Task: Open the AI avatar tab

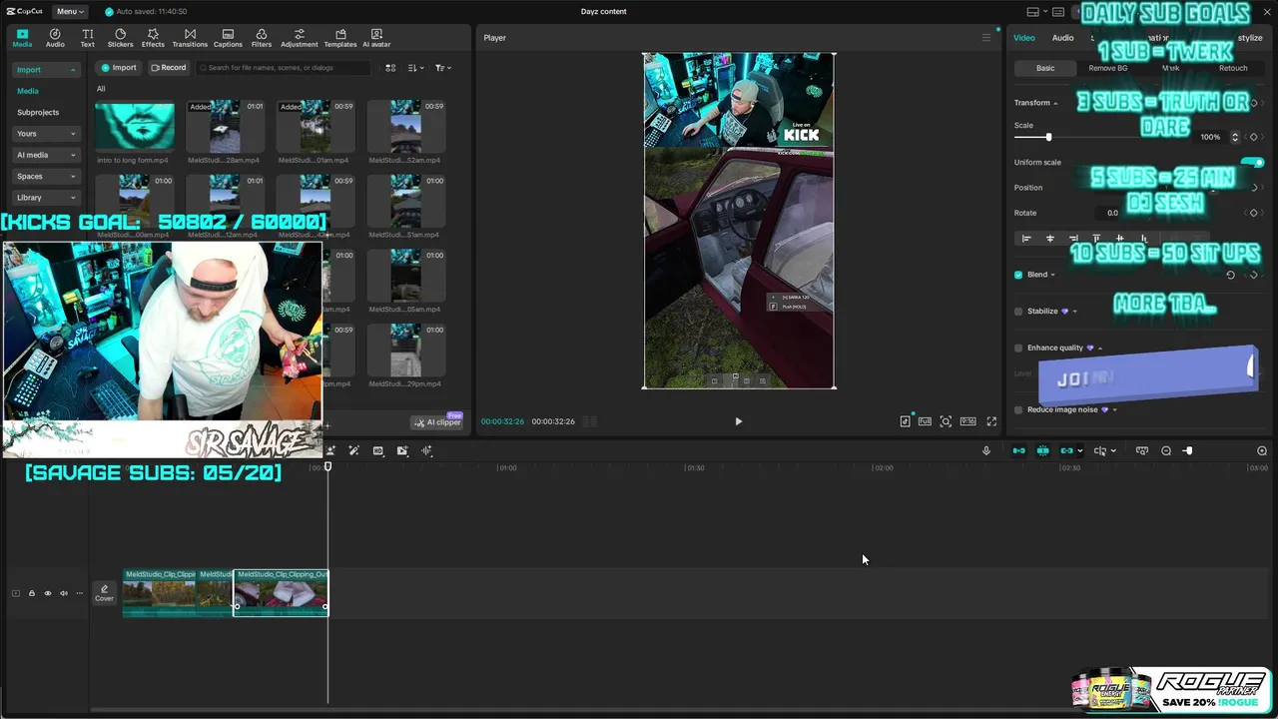Action: 376,38
